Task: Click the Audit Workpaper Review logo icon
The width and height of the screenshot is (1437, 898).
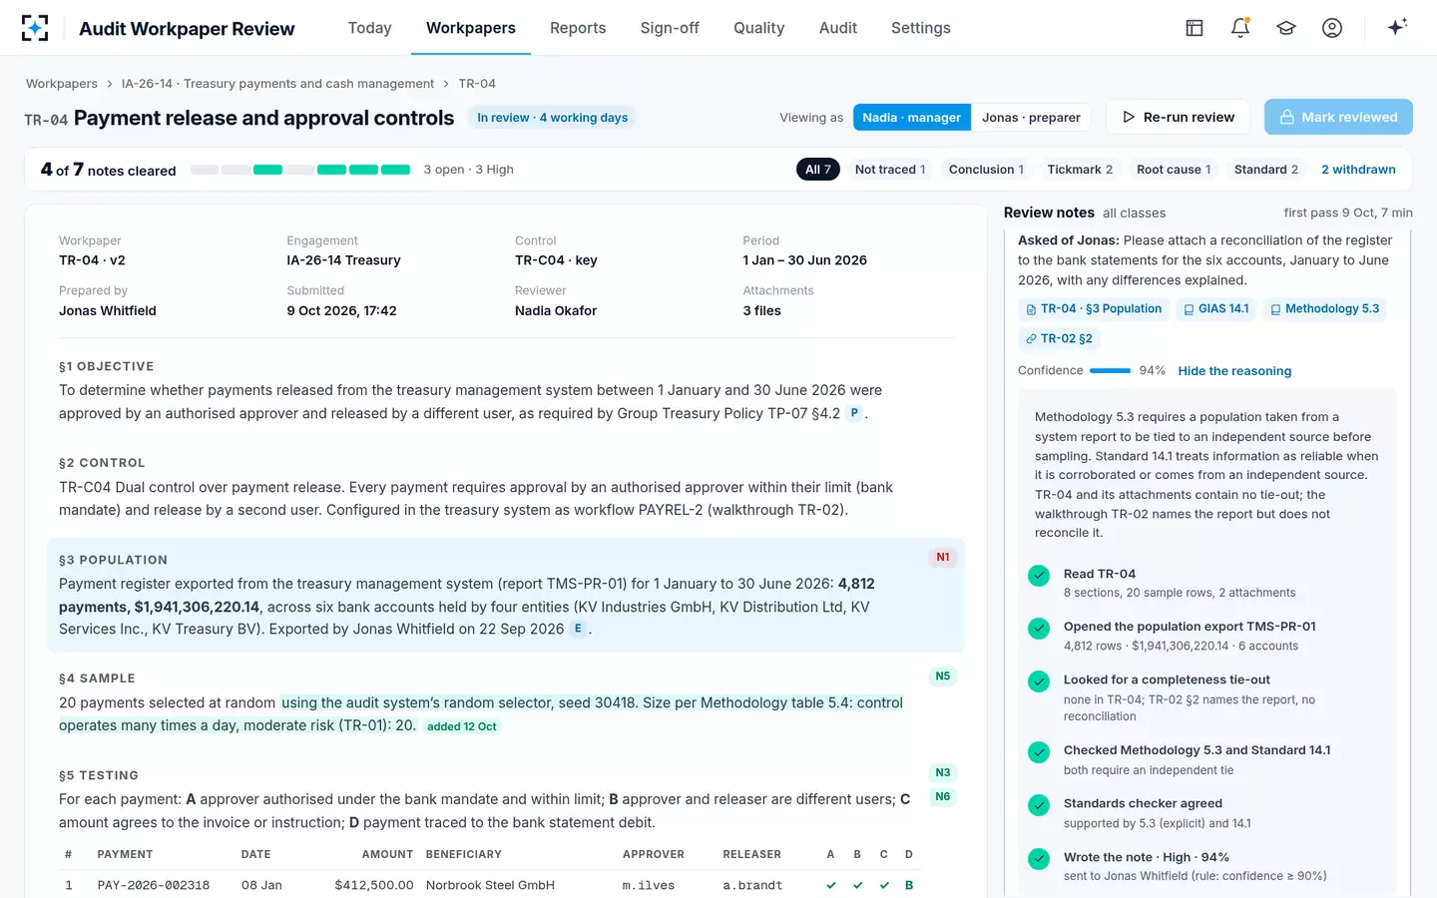Action: point(35,28)
